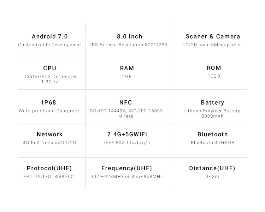Screen dimensions: 265x212
Task: Click the Frequency(UHF) heading
Action: click(x=126, y=168)
